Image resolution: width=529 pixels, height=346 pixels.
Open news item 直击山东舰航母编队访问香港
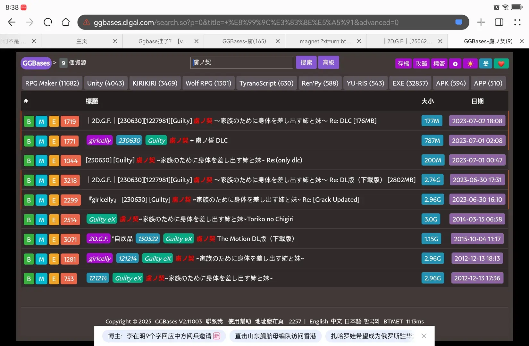275,336
